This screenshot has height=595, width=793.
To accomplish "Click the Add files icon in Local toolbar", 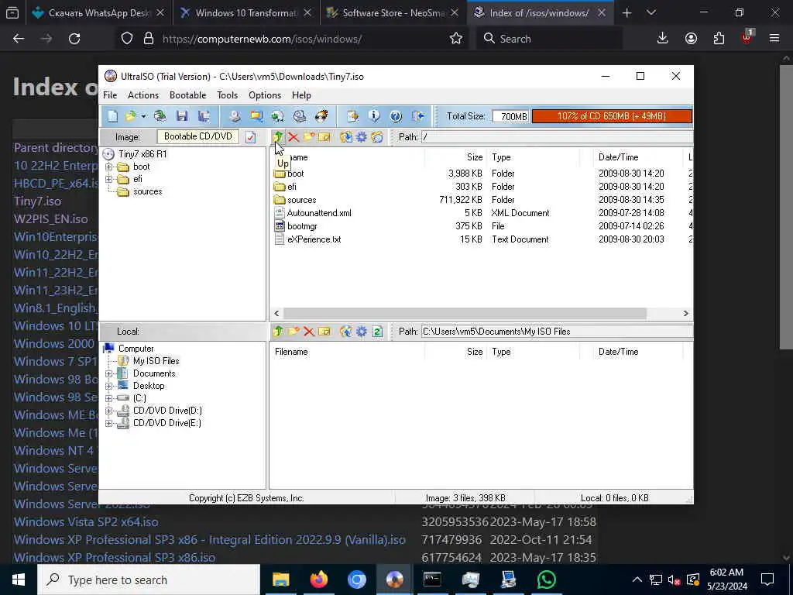I will tap(346, 332).
